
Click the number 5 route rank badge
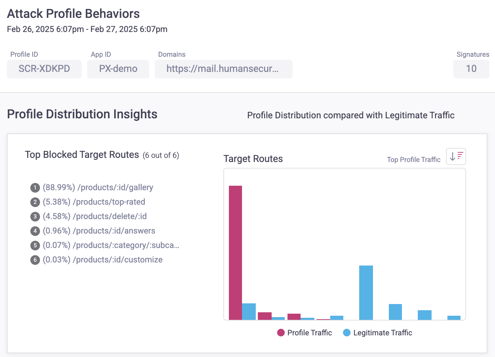(x=35, y=246)
